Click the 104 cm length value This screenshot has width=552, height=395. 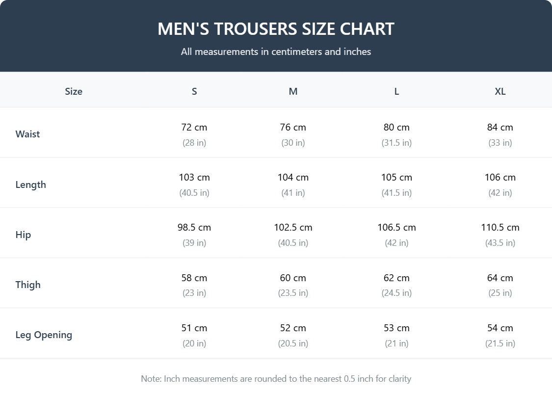[x=293, y=177]
